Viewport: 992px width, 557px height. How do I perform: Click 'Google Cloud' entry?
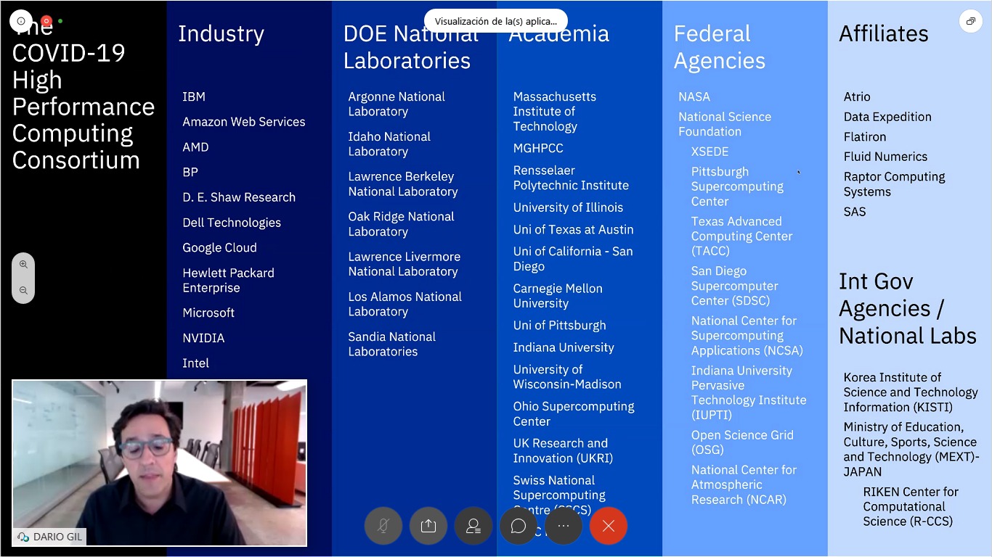coord(219,247)
